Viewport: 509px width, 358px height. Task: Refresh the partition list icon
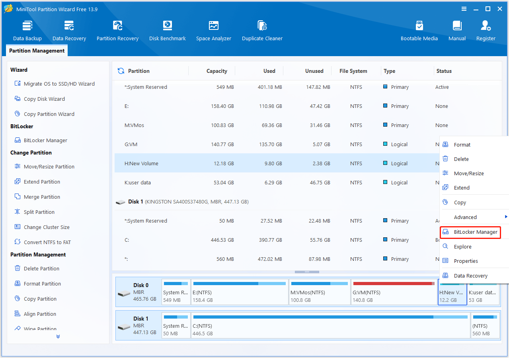[121, 71]
